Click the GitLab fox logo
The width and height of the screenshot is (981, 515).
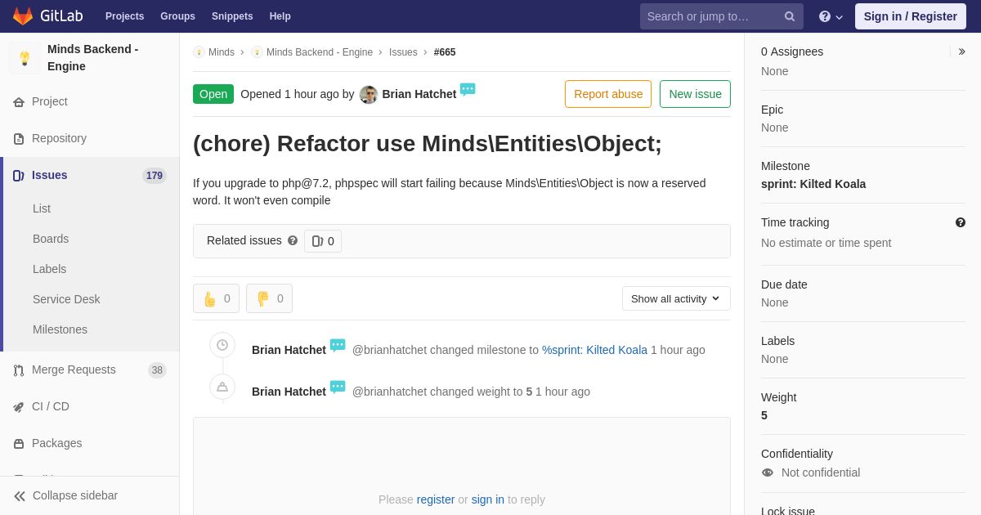coord(23,16)
